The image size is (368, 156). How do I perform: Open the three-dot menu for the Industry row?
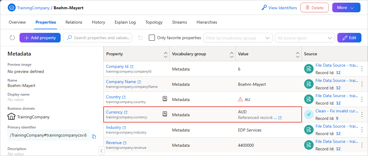(362, 130)
